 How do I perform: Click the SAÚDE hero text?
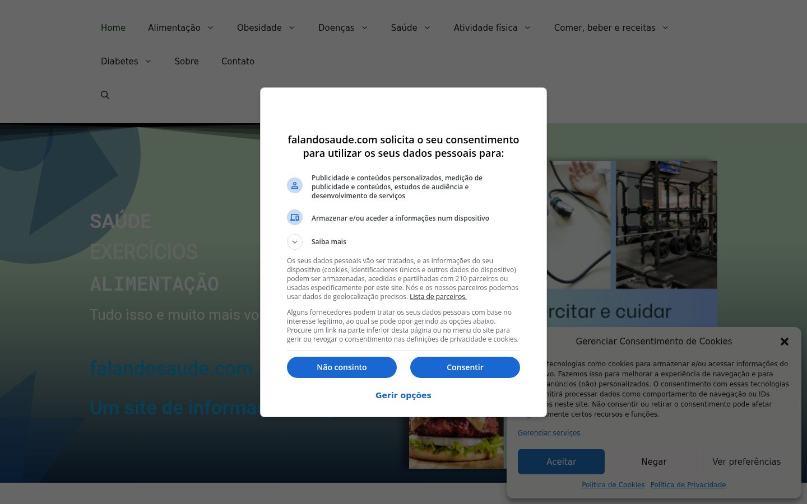(120, 221)
